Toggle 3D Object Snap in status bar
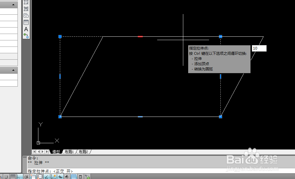The image size is (295, 179). pyautogui.click(x=40, y=177)
